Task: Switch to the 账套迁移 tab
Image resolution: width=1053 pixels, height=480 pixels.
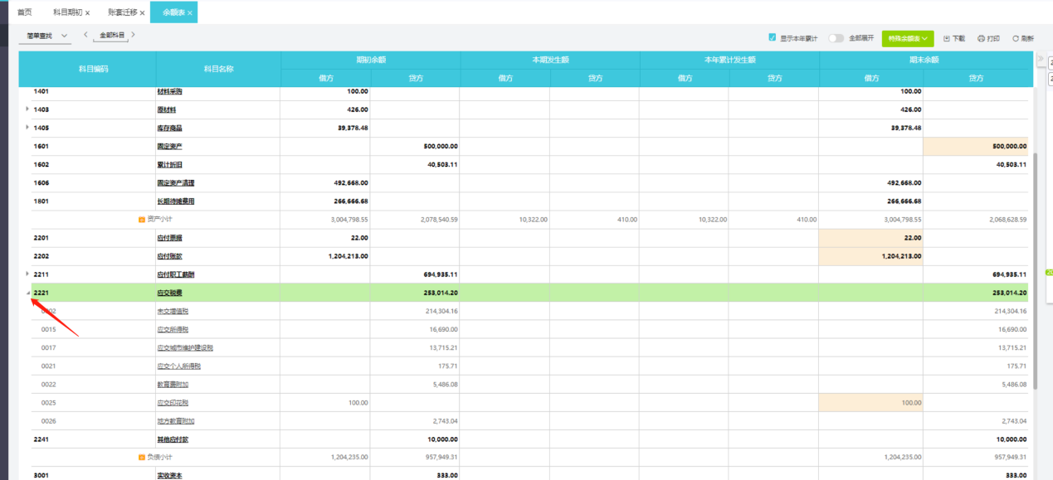Action: coord(123,12)
